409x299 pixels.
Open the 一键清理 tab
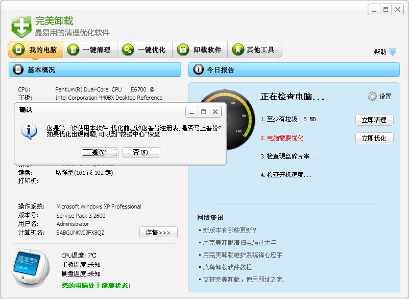pyautogui.click(x=90, y=50)
